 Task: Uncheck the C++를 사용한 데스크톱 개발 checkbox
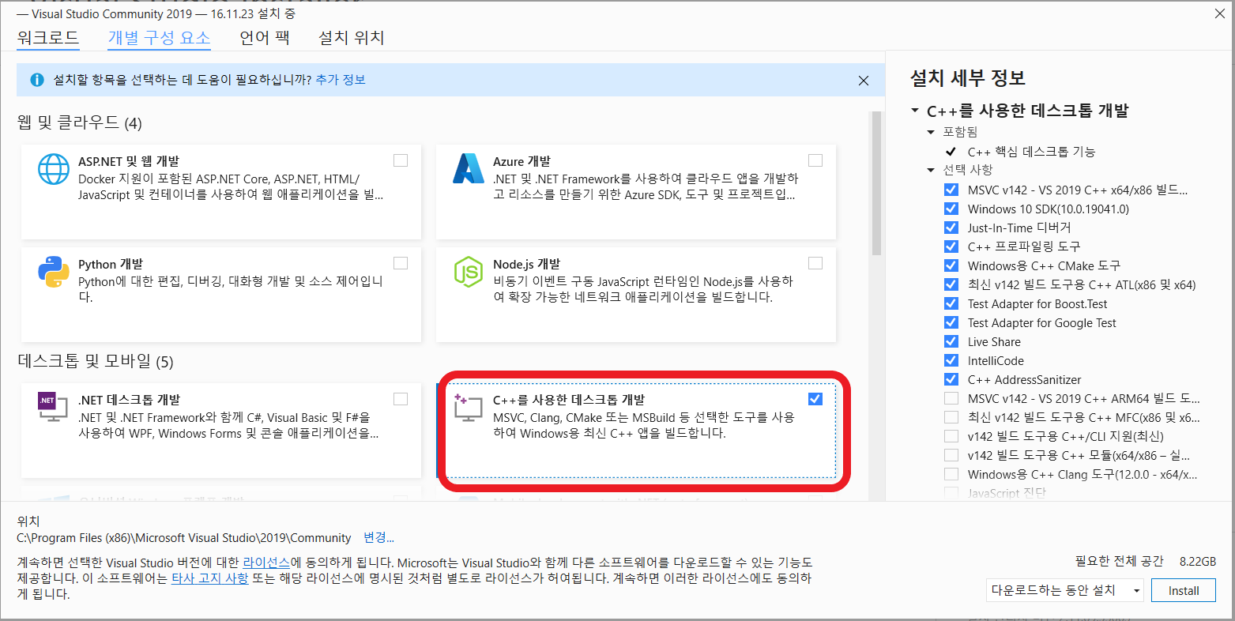(815, 399)
